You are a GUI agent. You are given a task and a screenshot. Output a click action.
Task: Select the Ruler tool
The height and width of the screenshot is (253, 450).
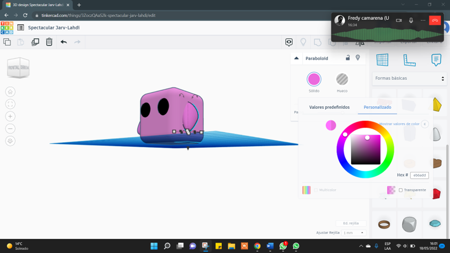click(x=409, y=60)
